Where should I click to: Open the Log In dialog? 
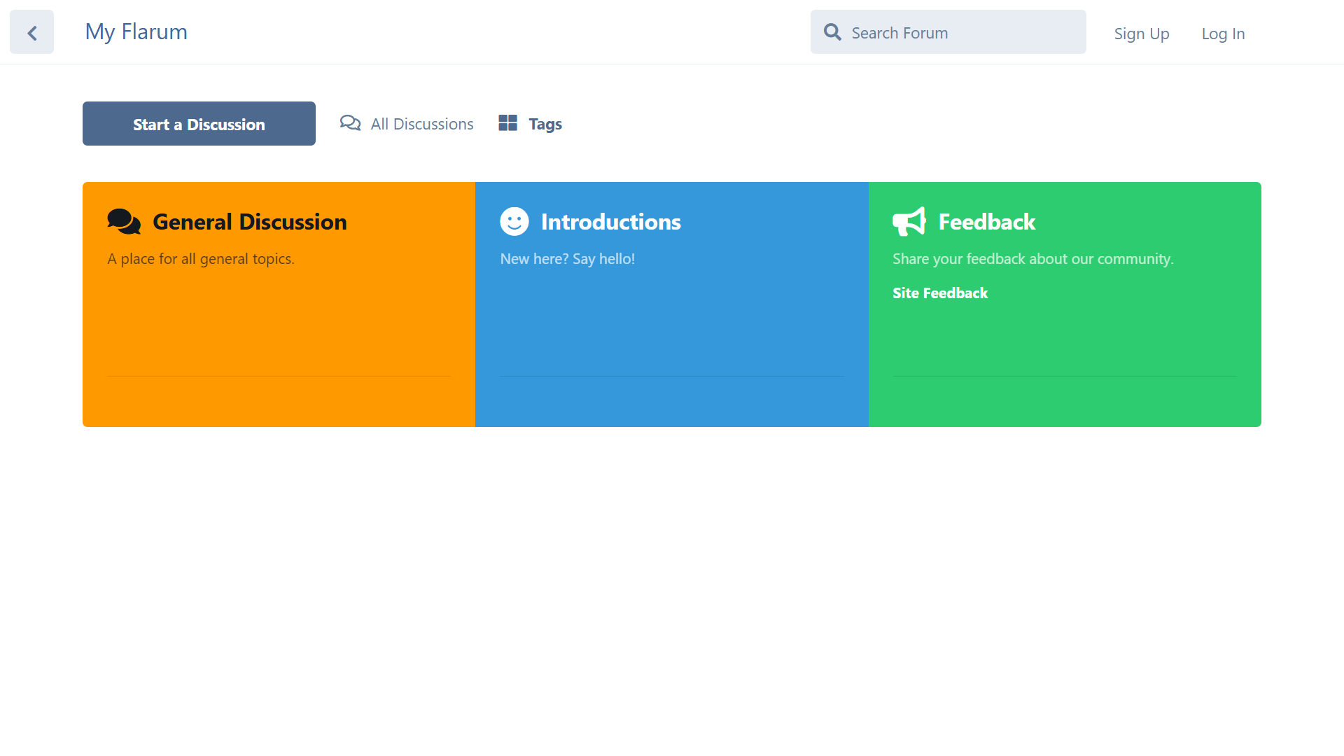pos(1223,34)
